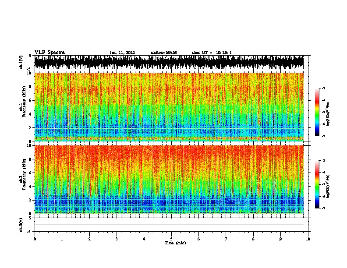The width and height of the screenshot is (347, 268).
Task: Click time axis tick label 0
Action: [35, 239]
